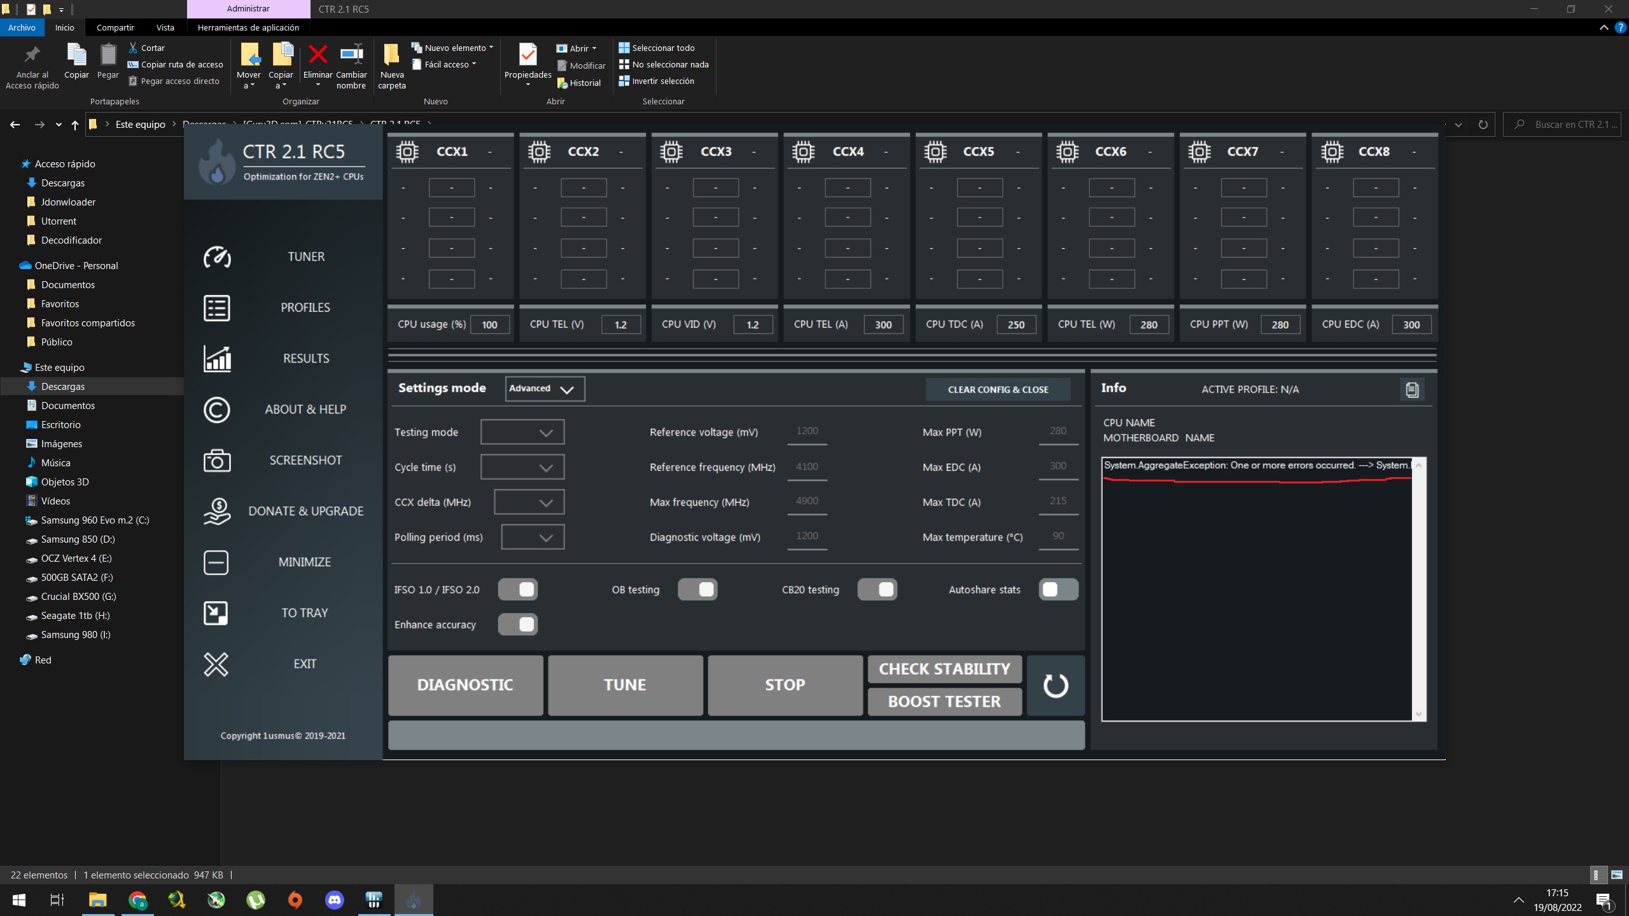The height and width of the screenshot is (916, 1629).
Task: Click the CPU usage (%) value box
Action: [x=490, y=324]
